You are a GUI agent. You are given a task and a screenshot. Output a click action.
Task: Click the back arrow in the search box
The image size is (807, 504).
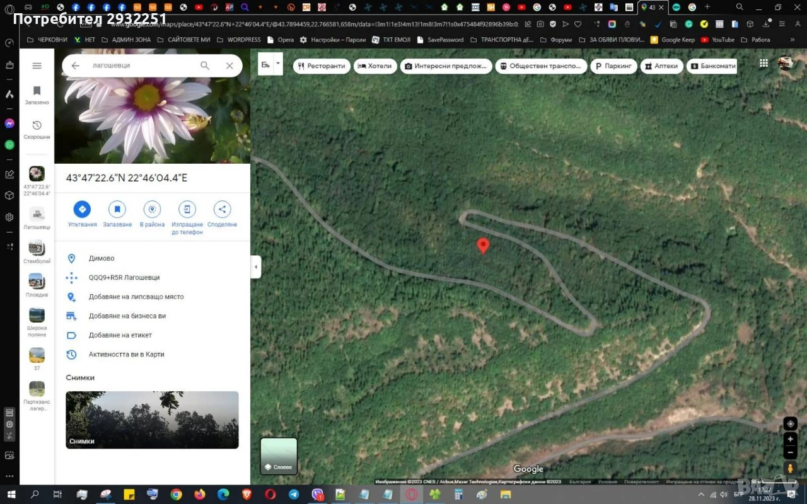[x=76, y=66]
